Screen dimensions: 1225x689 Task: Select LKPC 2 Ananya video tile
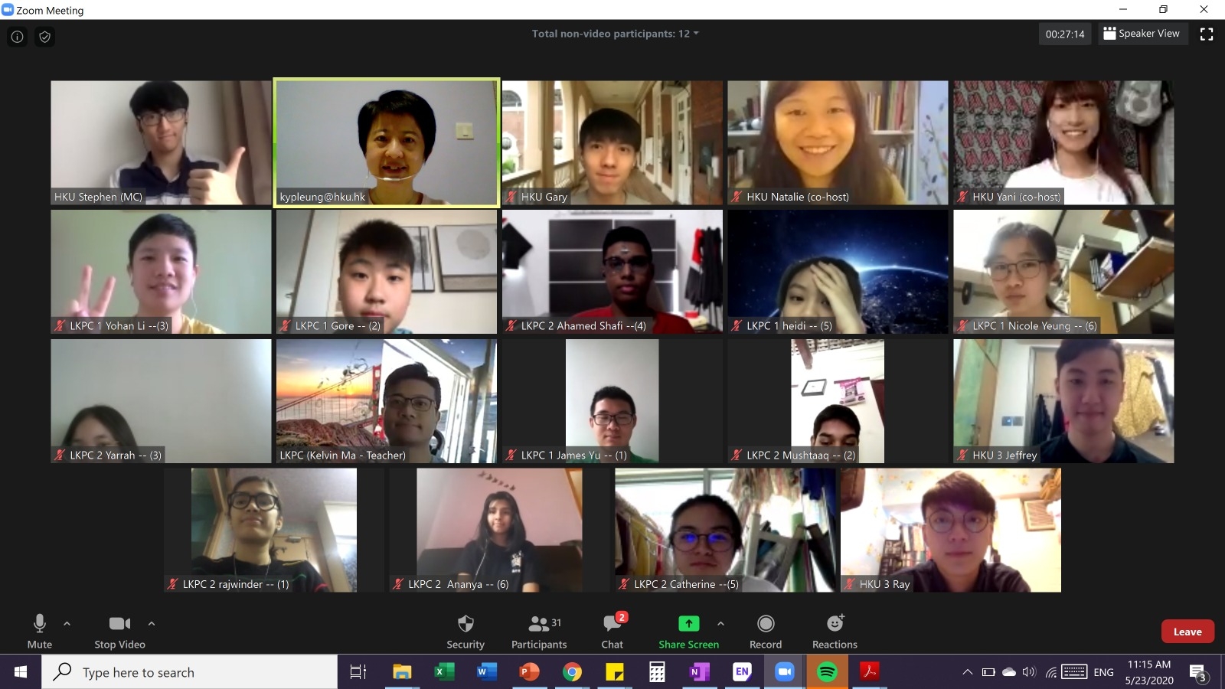pos(499,531)
